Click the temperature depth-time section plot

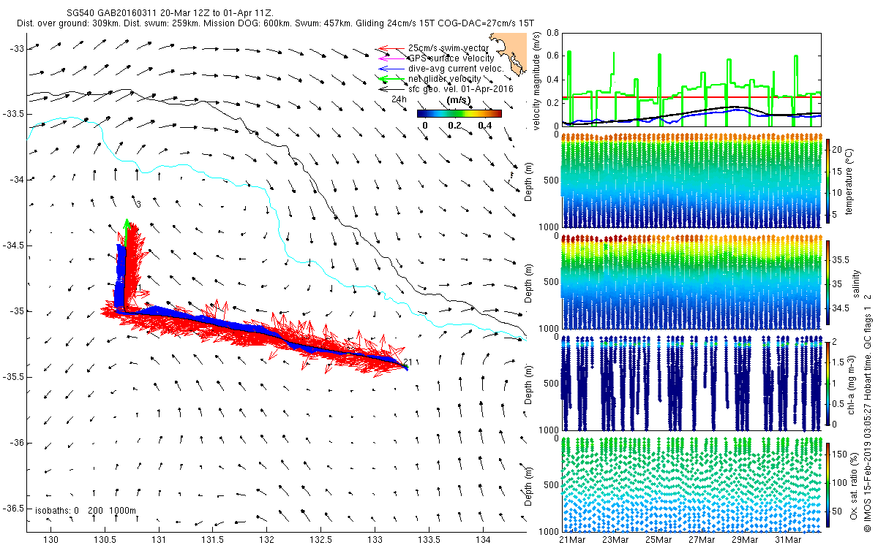click(x=691, y=181)
